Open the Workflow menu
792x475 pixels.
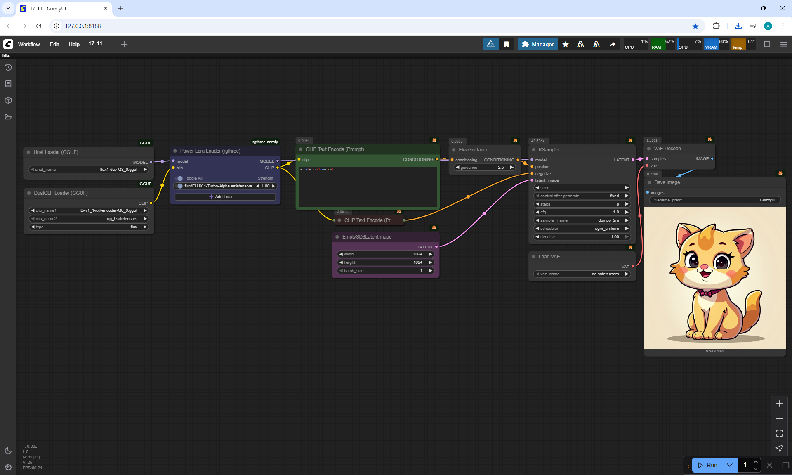click(x=29, y=44)
